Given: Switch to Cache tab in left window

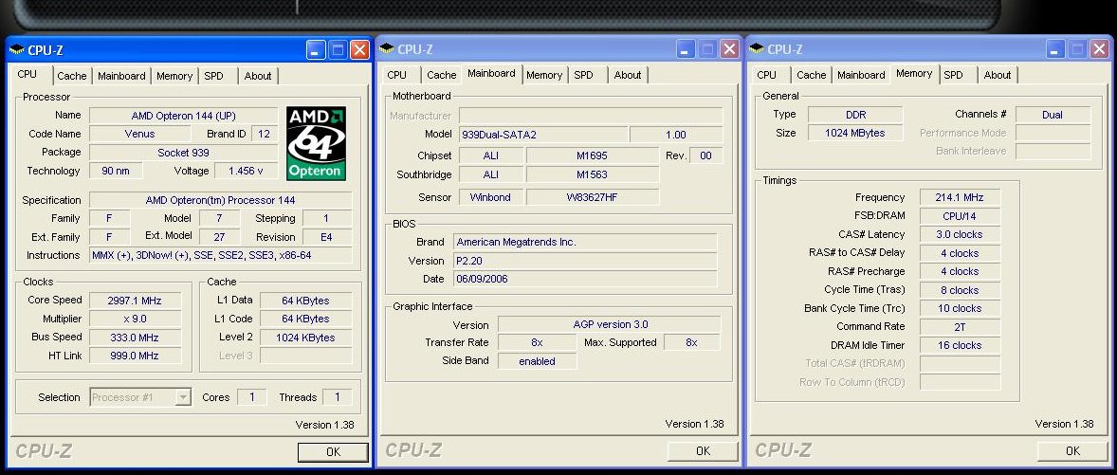Looking at the screenshot, I should tap(72, 76).
